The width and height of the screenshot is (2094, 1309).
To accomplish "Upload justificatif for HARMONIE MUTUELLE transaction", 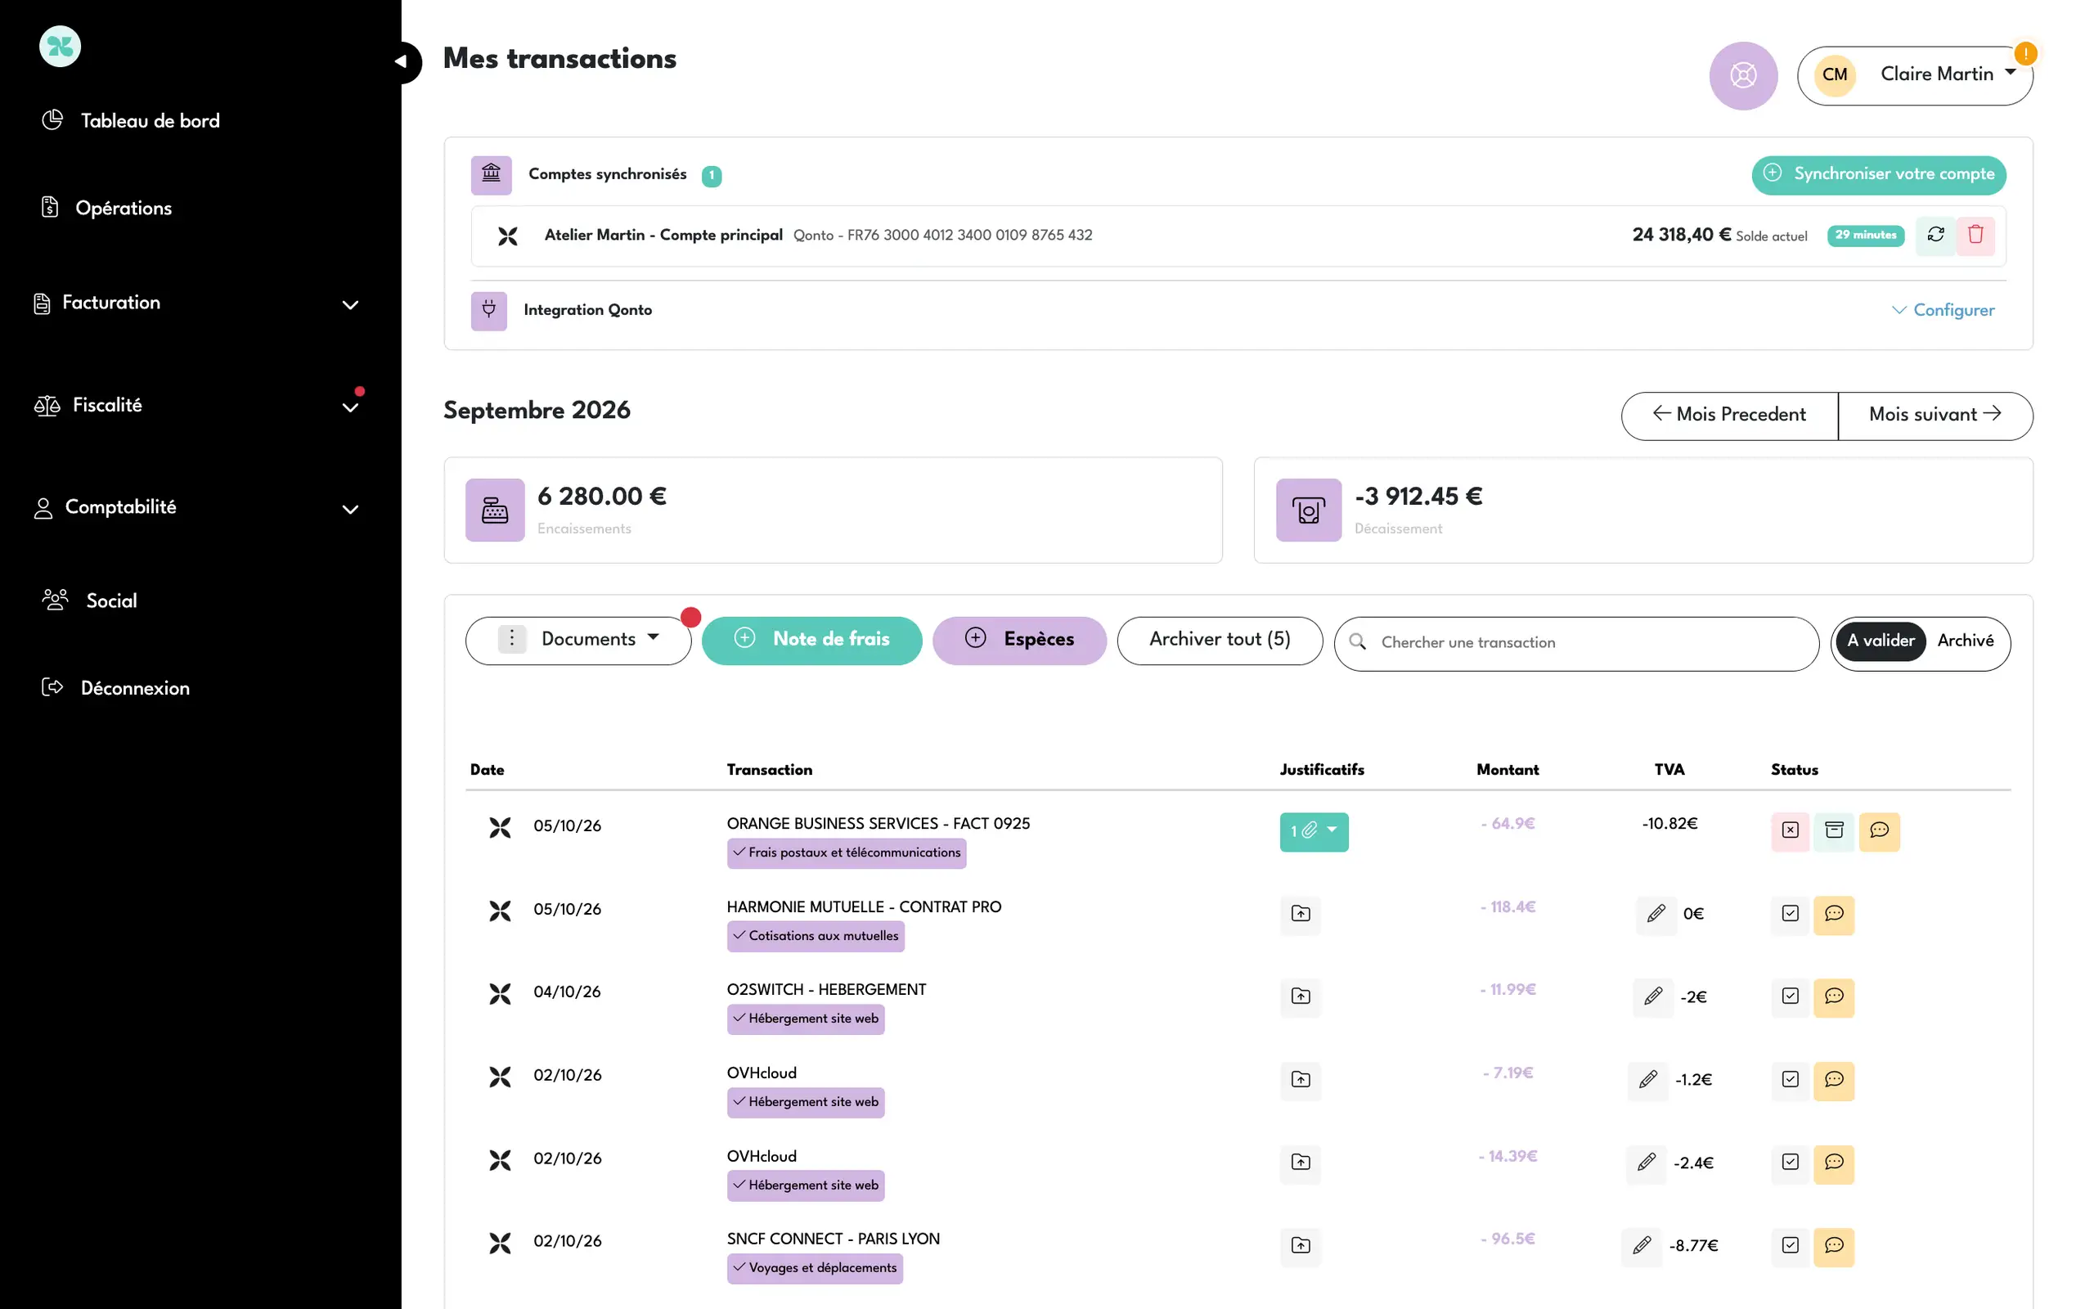I will [x=1301, y=913].
